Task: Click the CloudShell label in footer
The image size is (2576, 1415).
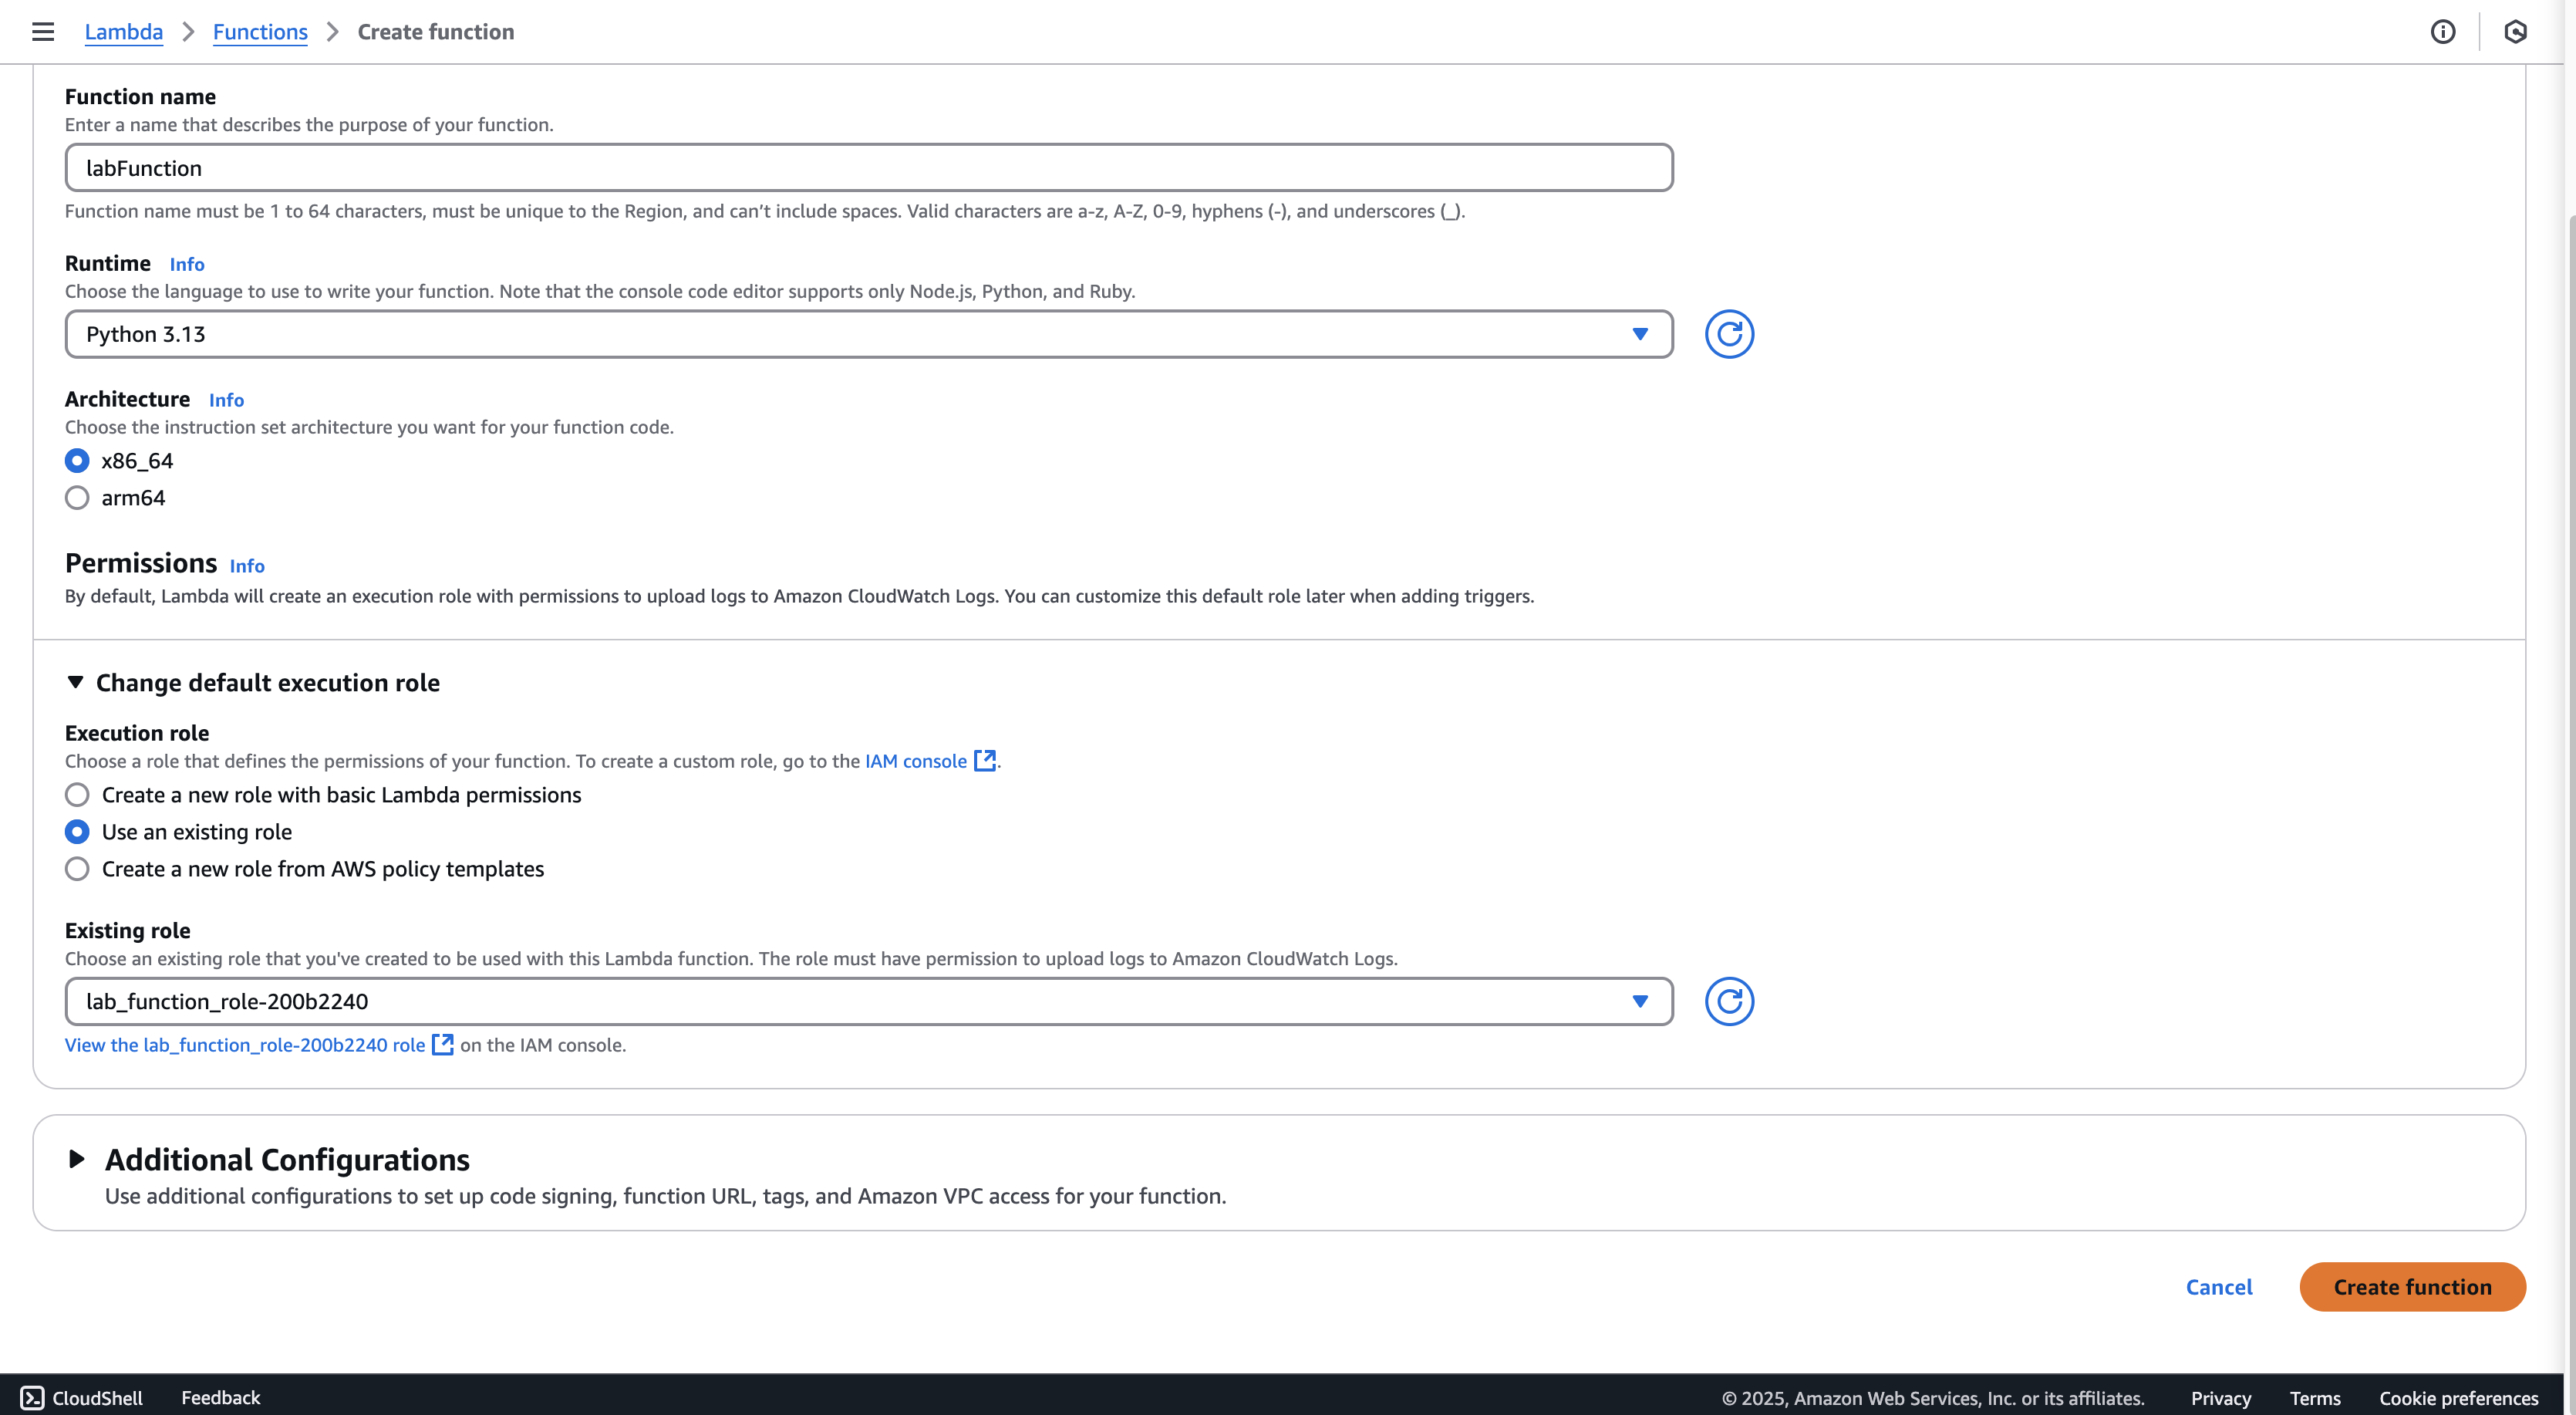Action: tap(97, 1398)
